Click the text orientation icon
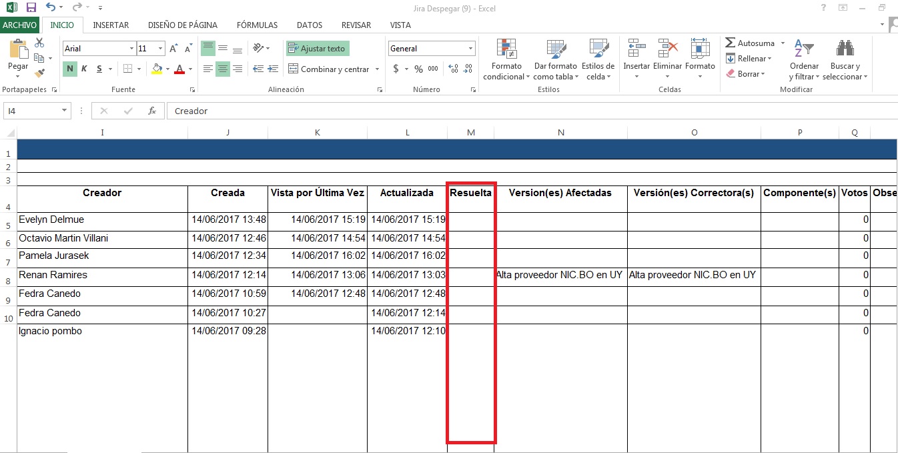Screen dimensions: 898x453 [257, 48]
